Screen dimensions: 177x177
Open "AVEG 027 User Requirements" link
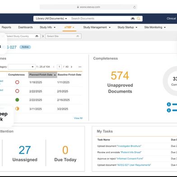134,165
